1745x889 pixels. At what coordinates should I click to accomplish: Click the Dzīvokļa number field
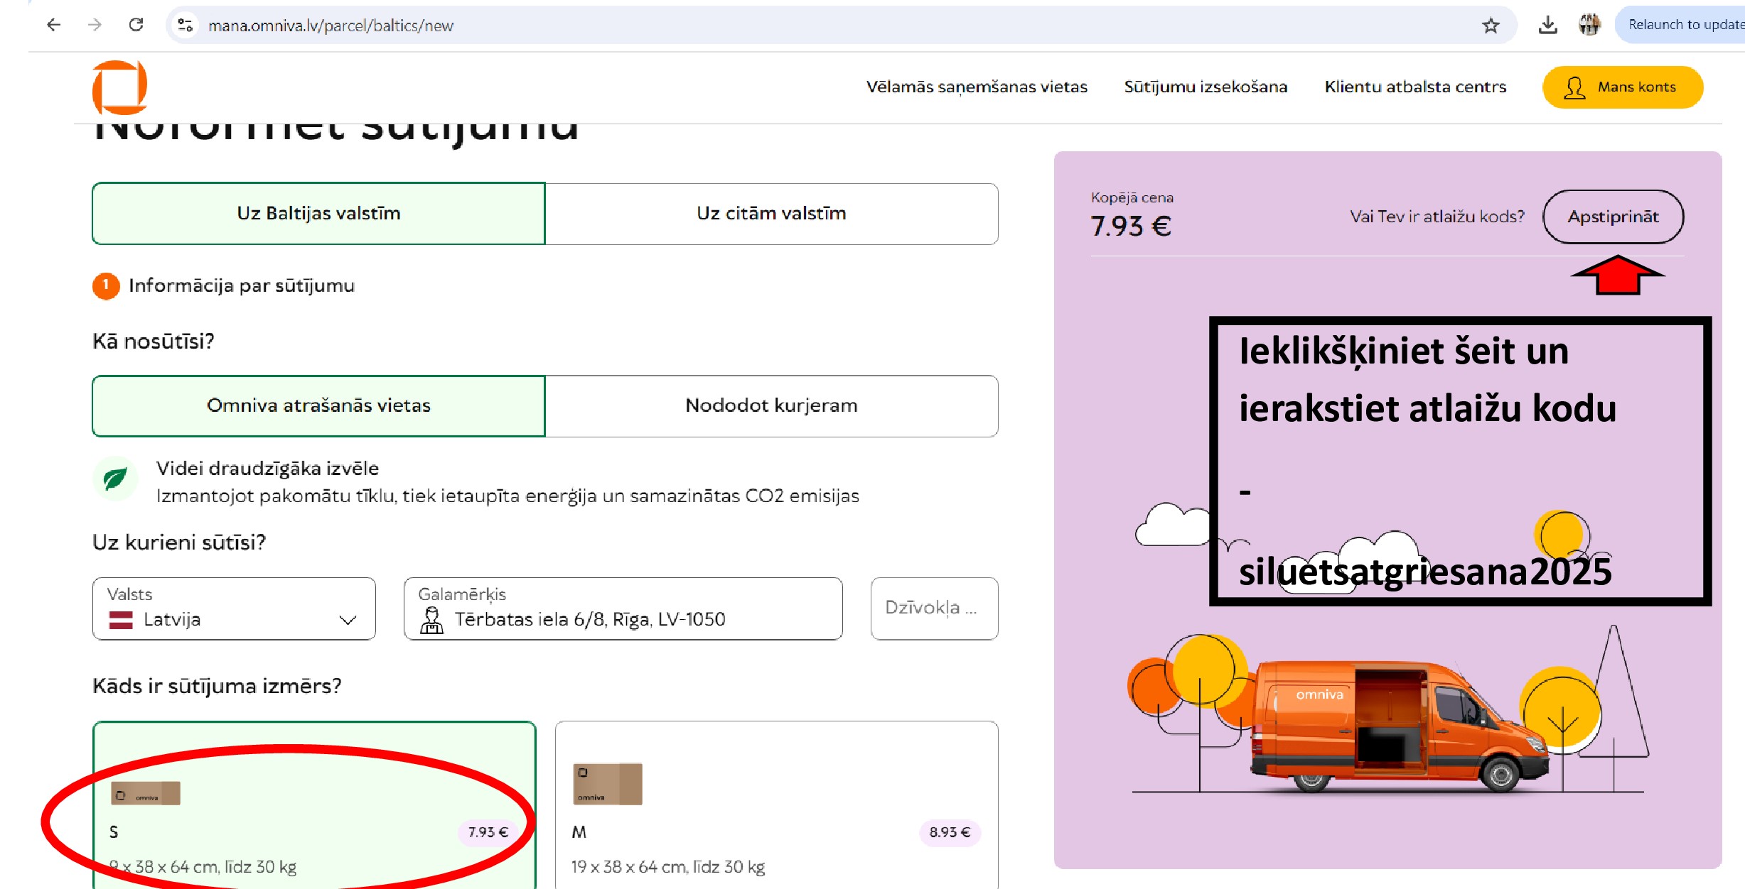[933, 609]
